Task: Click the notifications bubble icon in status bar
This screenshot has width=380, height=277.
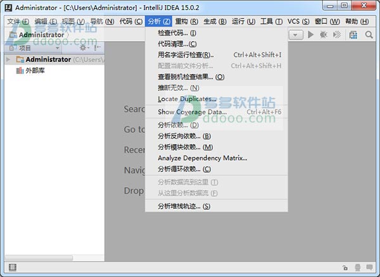Action: [370, 268]
